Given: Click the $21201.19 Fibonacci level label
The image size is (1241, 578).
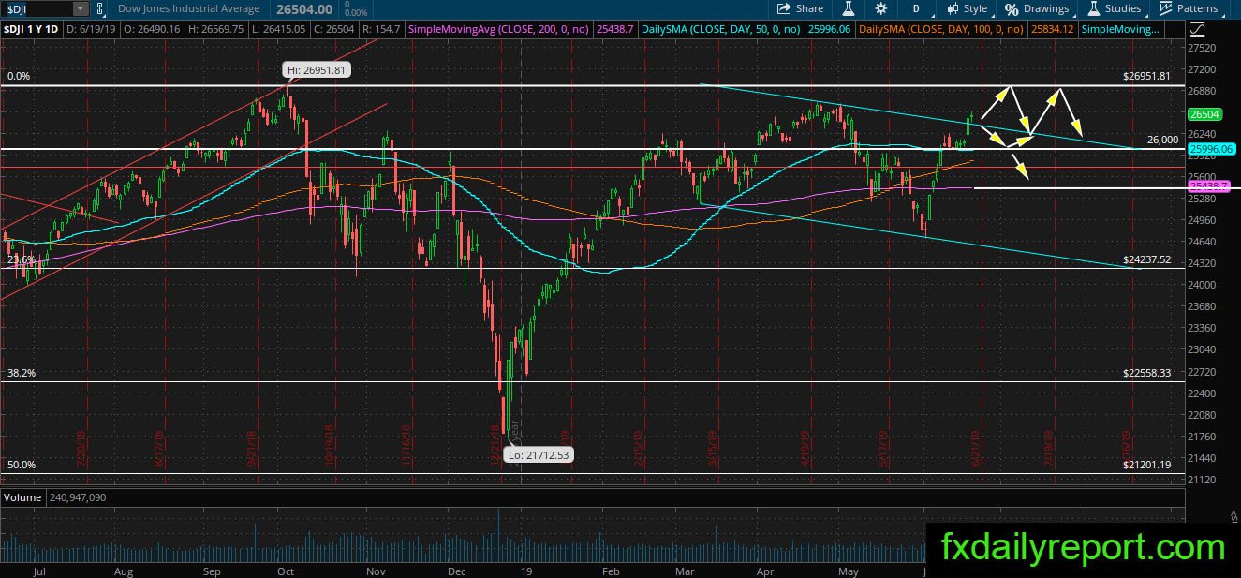Looking at the screenshot, I should point(1146,465).
